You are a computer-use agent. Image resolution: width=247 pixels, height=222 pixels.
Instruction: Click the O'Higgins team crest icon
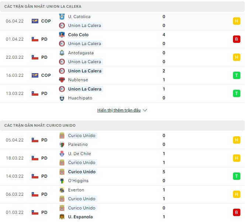[62, 181]
